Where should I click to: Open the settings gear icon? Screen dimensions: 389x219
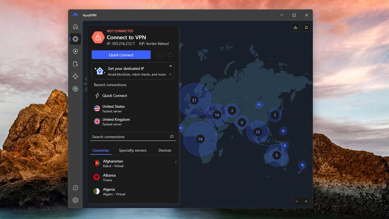[75, 200]
